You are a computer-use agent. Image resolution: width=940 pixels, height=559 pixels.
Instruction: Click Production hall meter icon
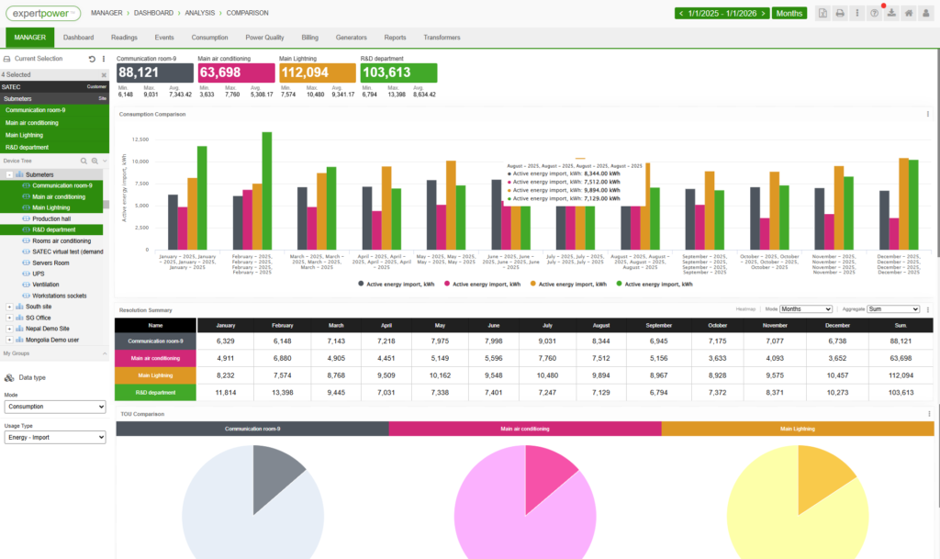click(27, 218)
